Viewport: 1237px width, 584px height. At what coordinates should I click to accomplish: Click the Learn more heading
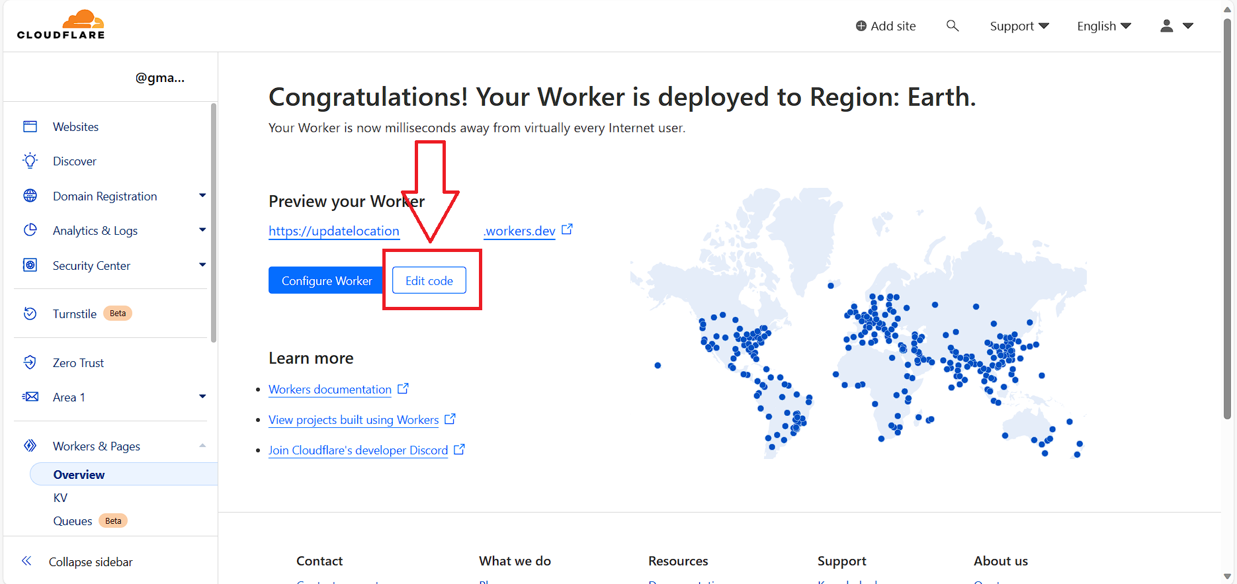(x=311, y=358)
